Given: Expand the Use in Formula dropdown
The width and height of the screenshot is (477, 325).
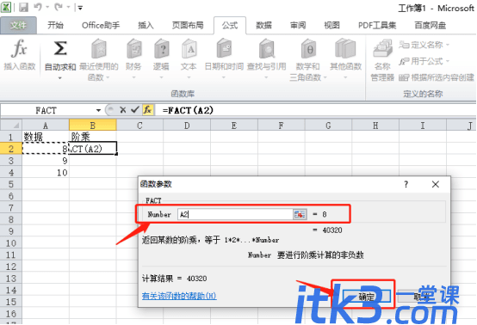Looking at the screenshot, I should coord(448,61).
